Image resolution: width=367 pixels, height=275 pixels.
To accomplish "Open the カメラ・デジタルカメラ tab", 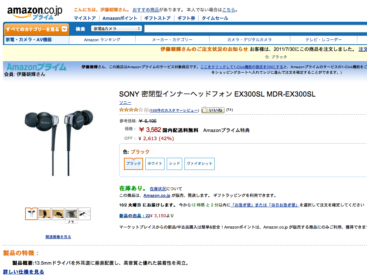I will 249,40.
